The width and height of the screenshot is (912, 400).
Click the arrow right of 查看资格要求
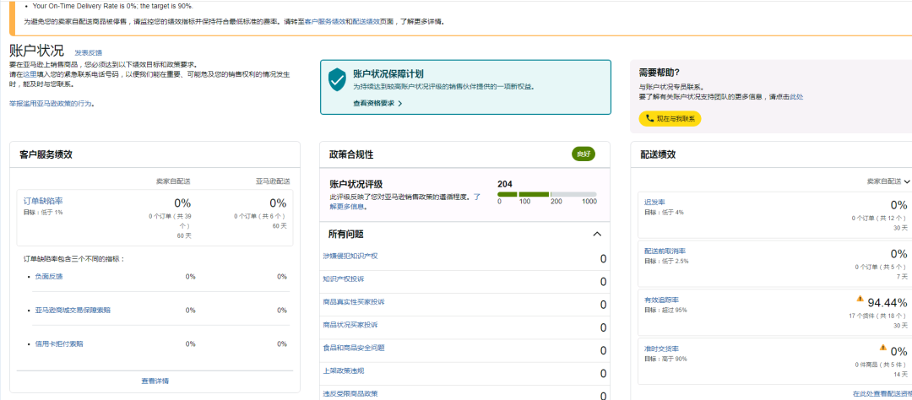point(400,104)
